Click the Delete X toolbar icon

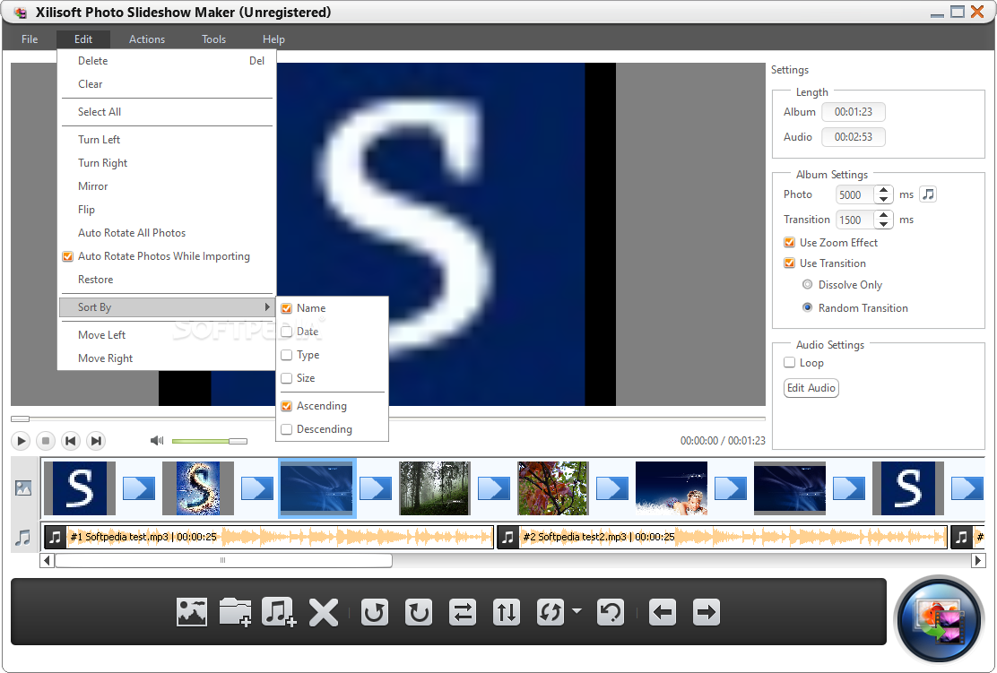click(324, 613)
